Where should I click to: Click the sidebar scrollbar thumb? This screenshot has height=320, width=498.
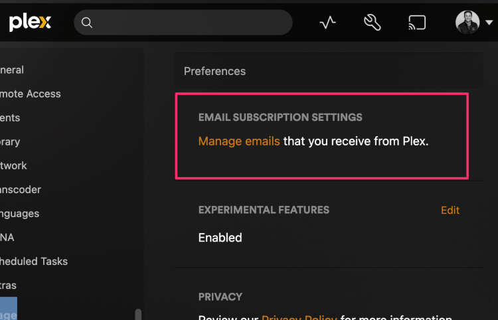tap(137, 314)
